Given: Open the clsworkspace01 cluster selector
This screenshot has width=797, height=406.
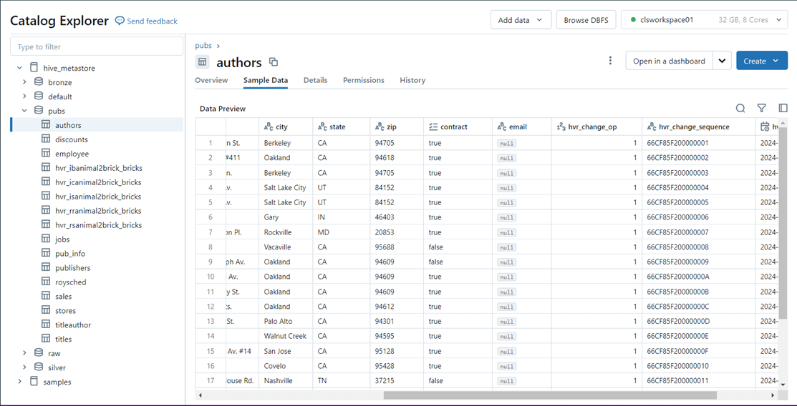Looking at the screenshot, I should 704,20.
